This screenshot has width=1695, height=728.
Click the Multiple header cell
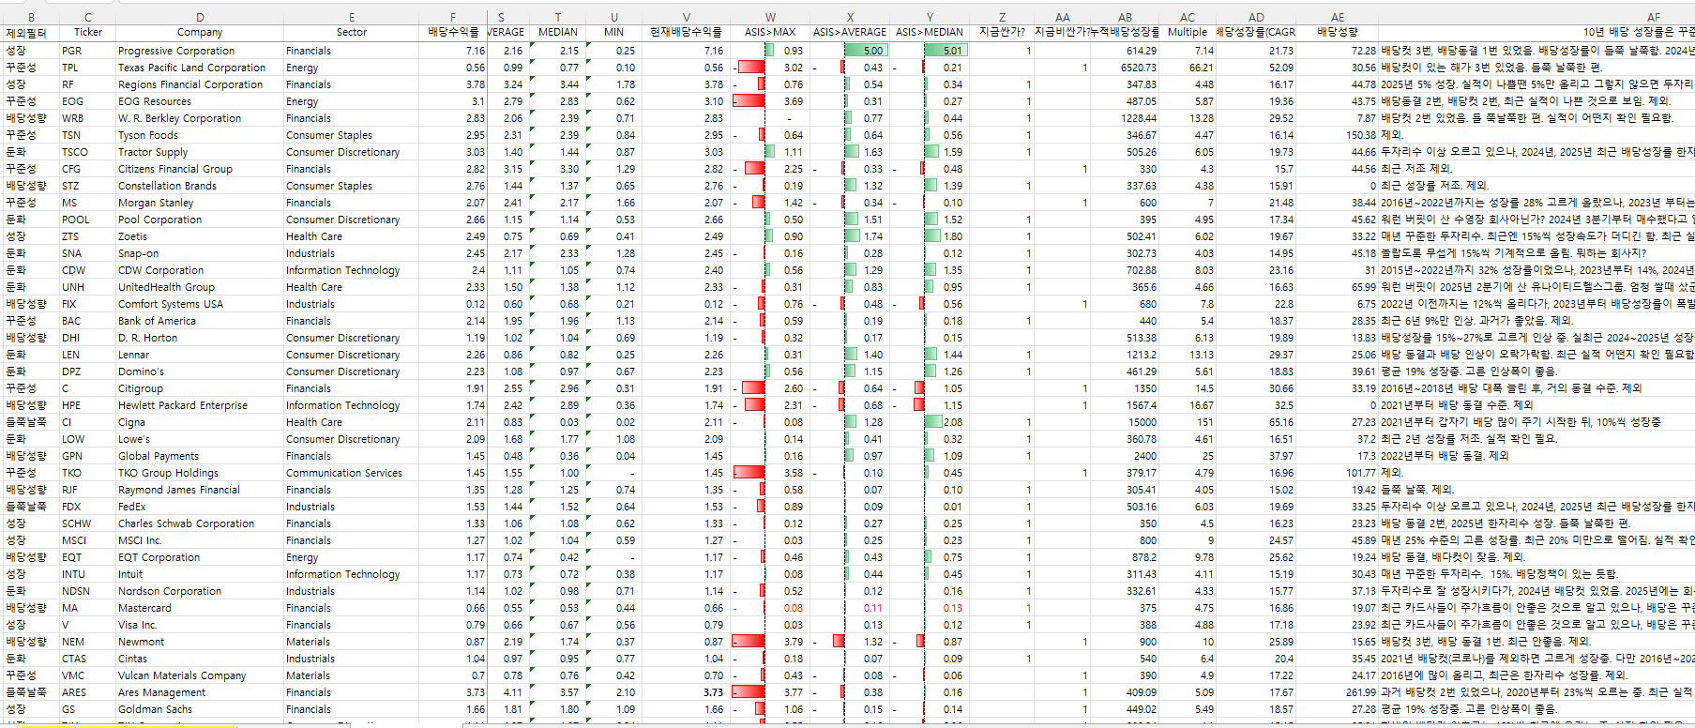point(1188,32)
